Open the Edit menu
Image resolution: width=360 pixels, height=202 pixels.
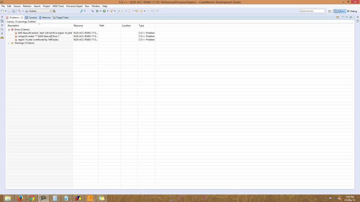point(9,6)
